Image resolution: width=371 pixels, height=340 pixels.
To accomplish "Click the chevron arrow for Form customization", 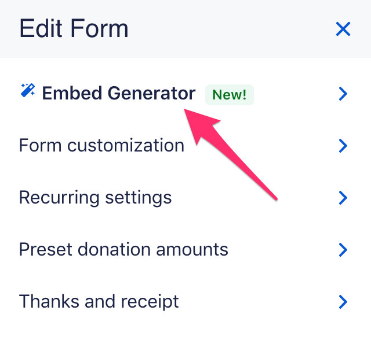I will pos(343,146).
